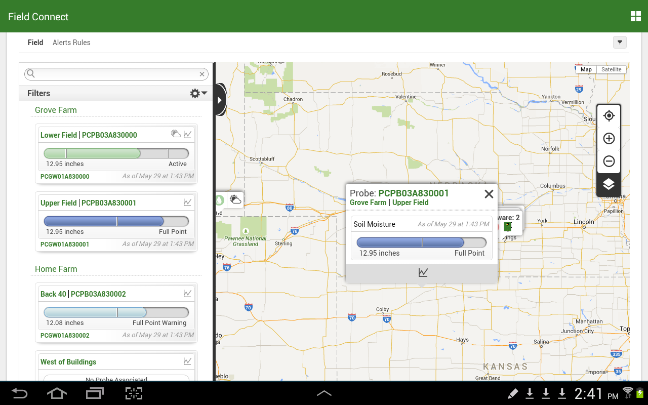This screenshot has height=405, width=648.
Task: Click the green probe marker on map
Action: point(507,226)
